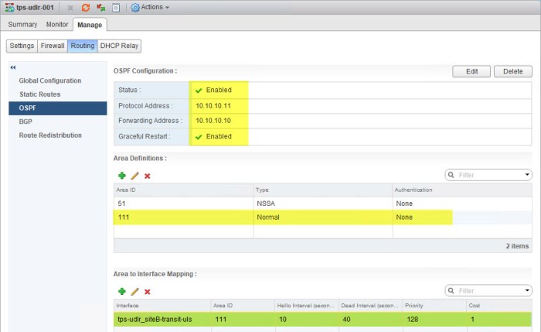Viewport: 541px width, 332px height.
Task: Edit the interface mapping with the pencil icon
Action: [134, 291]
